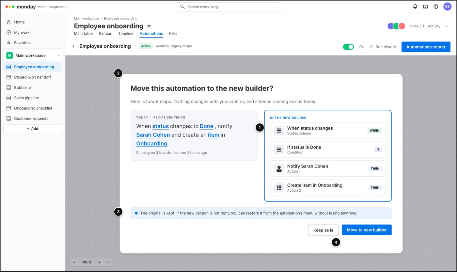Open the Automations center

426,47
